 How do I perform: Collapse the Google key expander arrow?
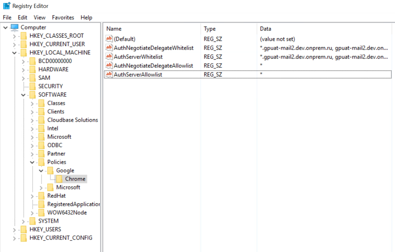coord(41,171)
